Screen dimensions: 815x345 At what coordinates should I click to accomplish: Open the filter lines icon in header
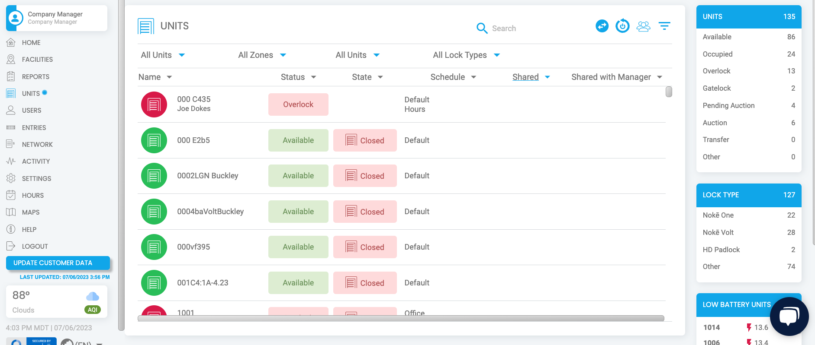point(664,26)
